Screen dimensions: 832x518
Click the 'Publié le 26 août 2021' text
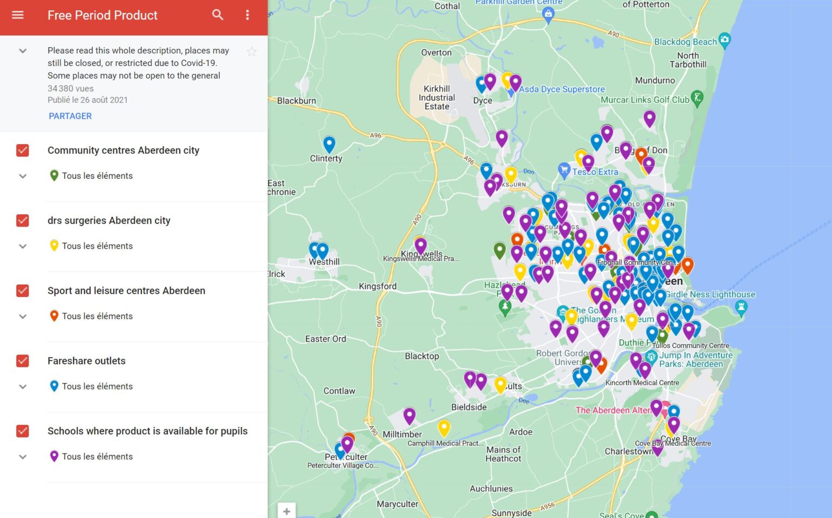coord(88,100)
